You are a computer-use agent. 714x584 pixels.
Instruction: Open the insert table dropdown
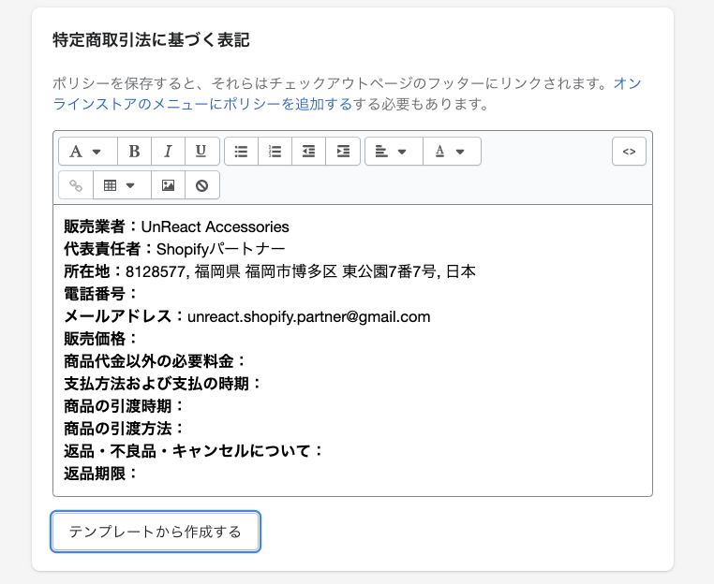(x=122, y=185)
